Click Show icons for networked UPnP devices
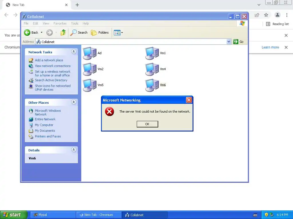 click(53, 88)
